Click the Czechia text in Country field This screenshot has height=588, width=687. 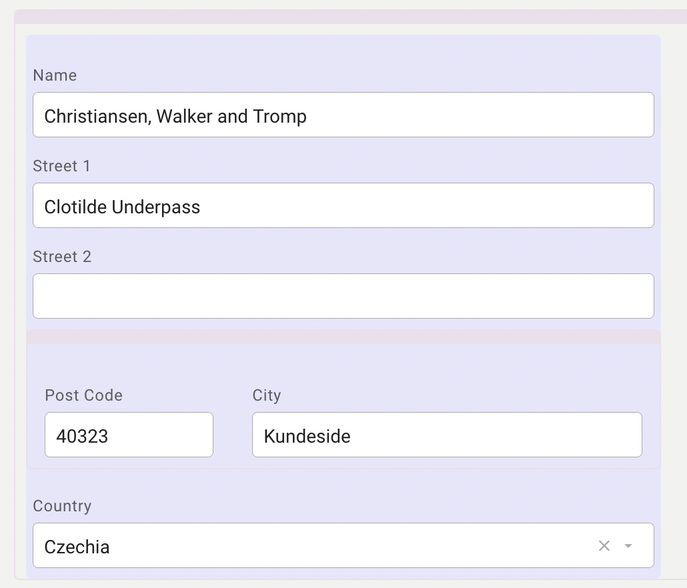click(77, 547)
